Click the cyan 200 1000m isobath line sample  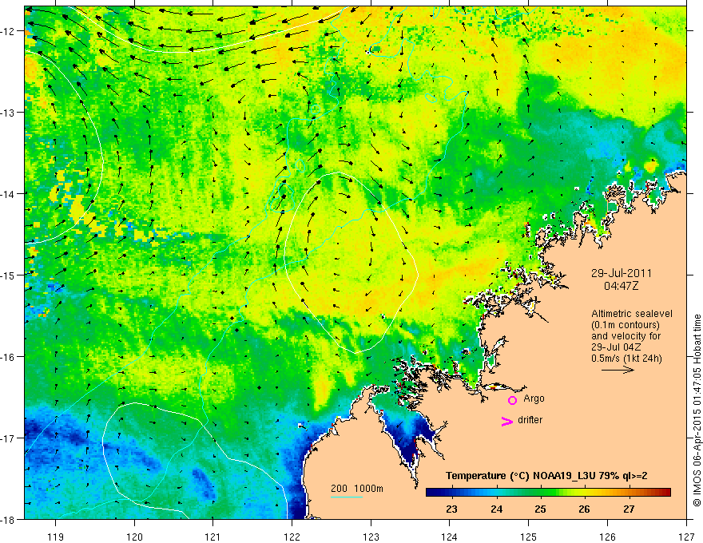point(347,497)
